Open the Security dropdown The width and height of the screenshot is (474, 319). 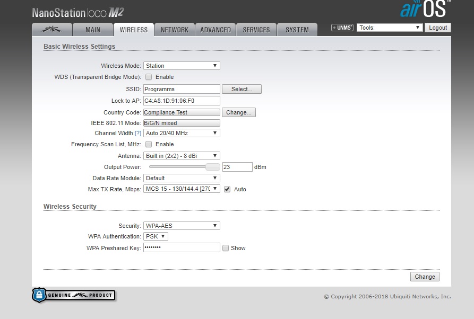coord(182,226)
